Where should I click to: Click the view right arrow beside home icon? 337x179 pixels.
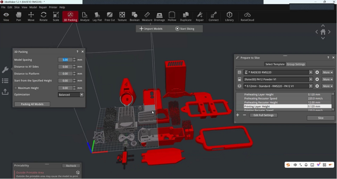coord(329,32)
